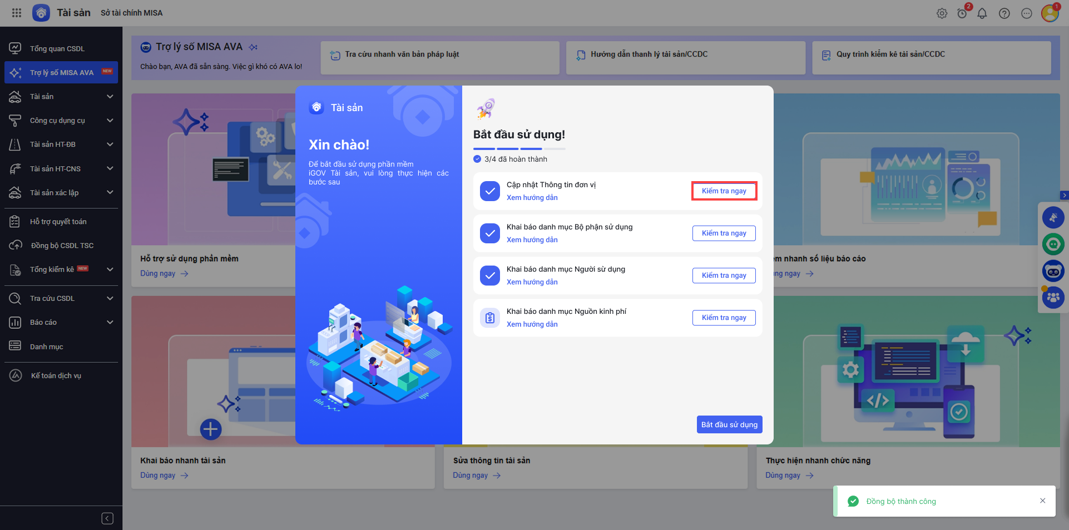The image size is (1069, 530).
Task: Open the chat bubble icon in top bar
Action: tap(1027, 13)
